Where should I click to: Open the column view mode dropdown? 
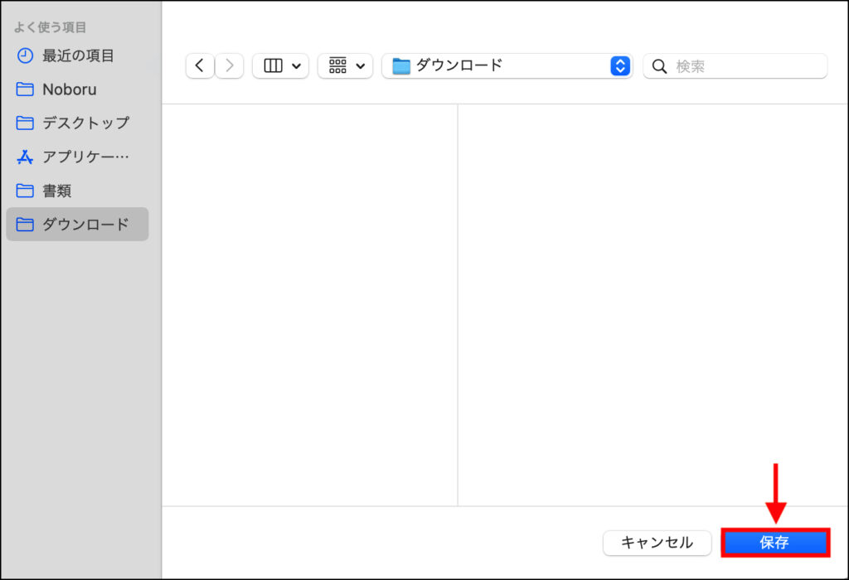280,66
